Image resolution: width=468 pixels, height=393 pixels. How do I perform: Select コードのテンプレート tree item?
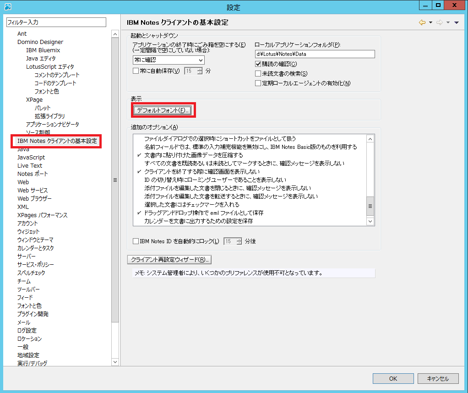55,83
